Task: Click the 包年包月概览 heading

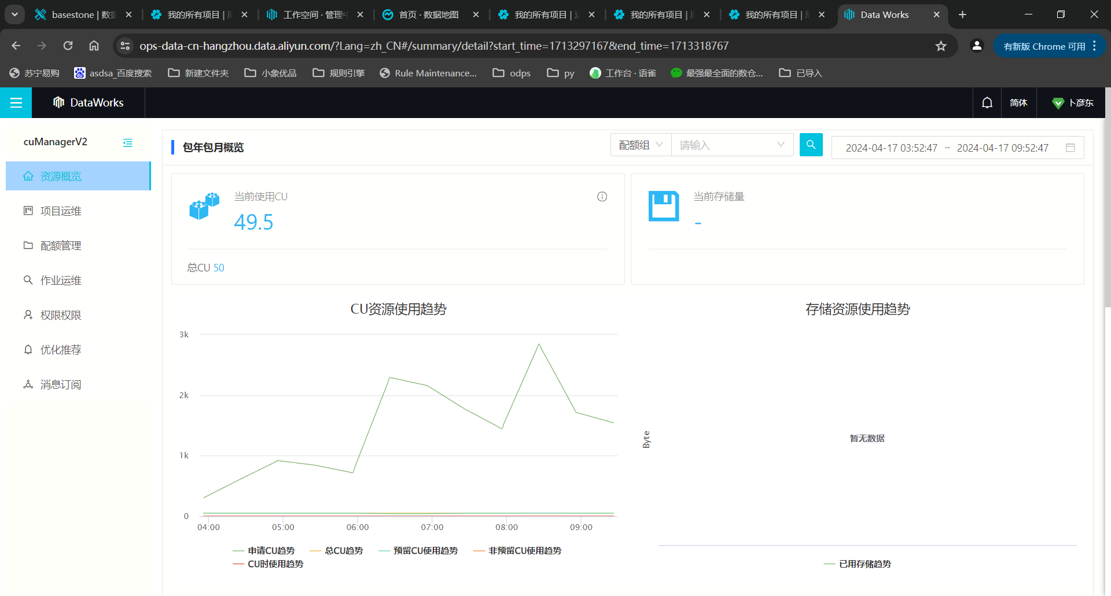Action: click(x=213, y=147)
